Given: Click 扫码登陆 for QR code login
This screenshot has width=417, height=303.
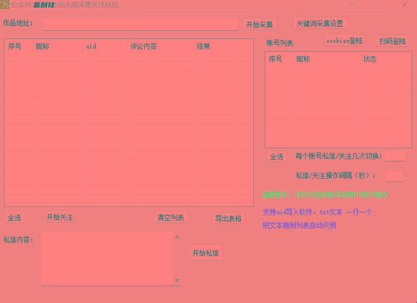Looking at the screenshot, I should pos(393,41).
